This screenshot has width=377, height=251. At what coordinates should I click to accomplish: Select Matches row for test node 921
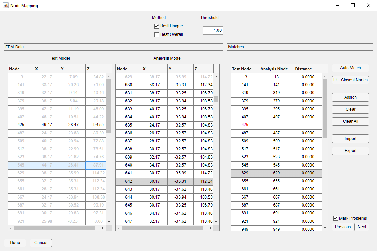tap(276, 221)
